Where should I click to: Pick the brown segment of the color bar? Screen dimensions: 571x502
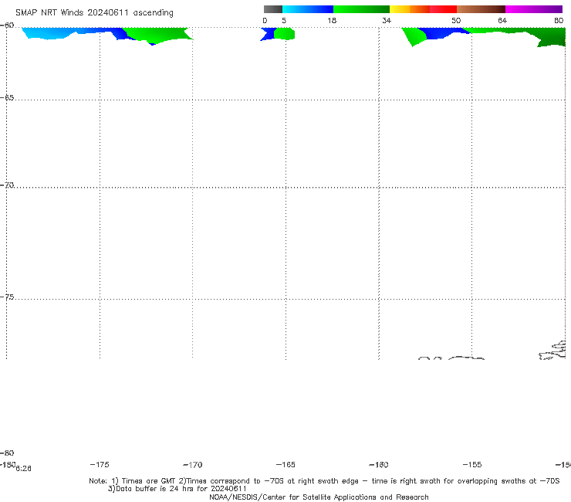pyautogui.click(x=481, y=9)
